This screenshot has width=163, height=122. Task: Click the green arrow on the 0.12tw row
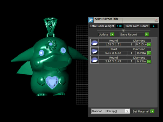[x=149, y=61]
